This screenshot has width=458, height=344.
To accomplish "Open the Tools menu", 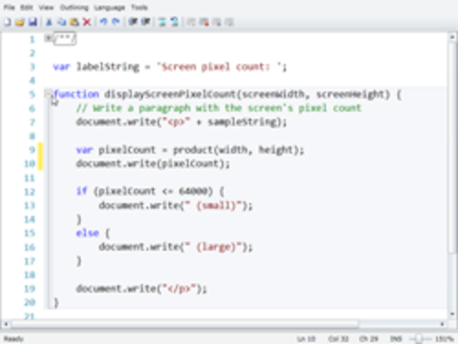I will (x=140, y=8).
